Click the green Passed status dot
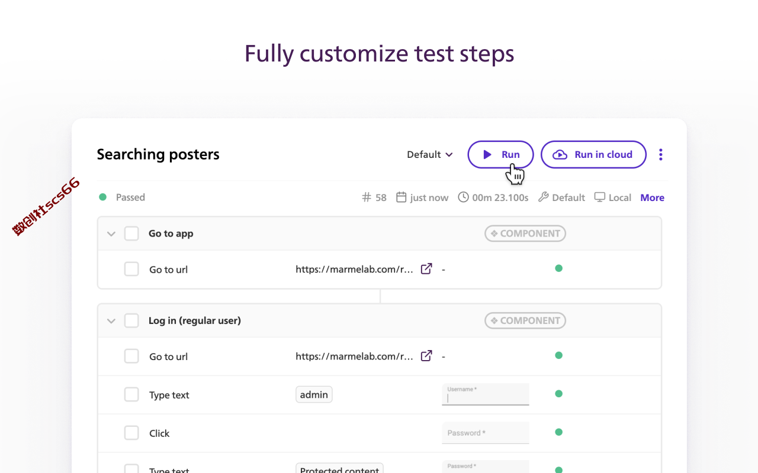758x473 pixels. click(x=102, y=197)
